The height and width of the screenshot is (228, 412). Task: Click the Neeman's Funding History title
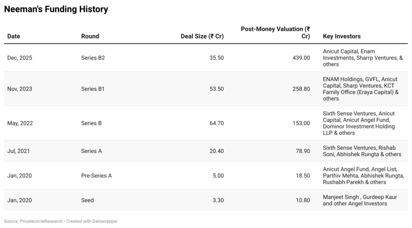click(56, 9)
